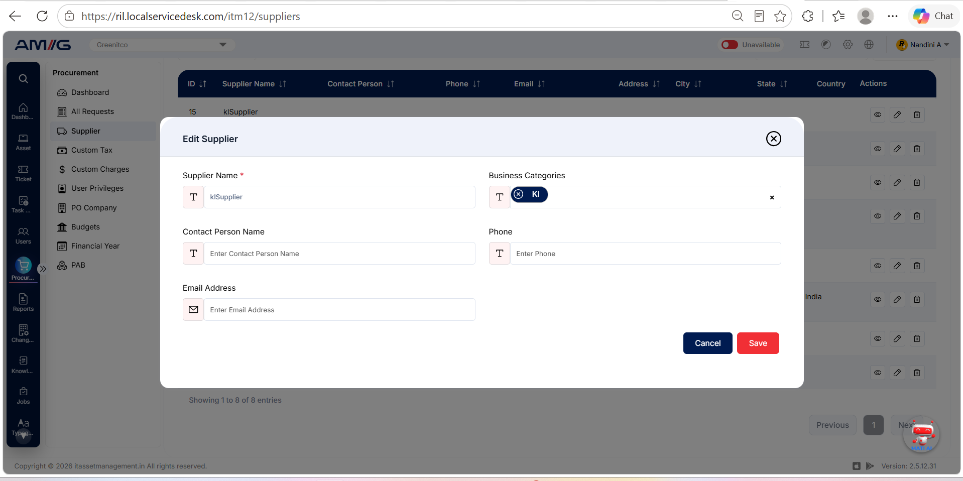The height and width of the screenshot is (481, 963).
Task: Click the Cancel button in dialog
Action: click(707, 343)
